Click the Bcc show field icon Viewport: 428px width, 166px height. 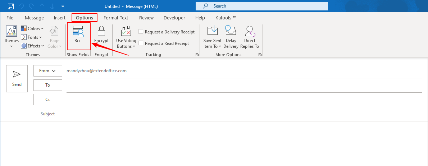pyautogui.click(x=78, y=32)
